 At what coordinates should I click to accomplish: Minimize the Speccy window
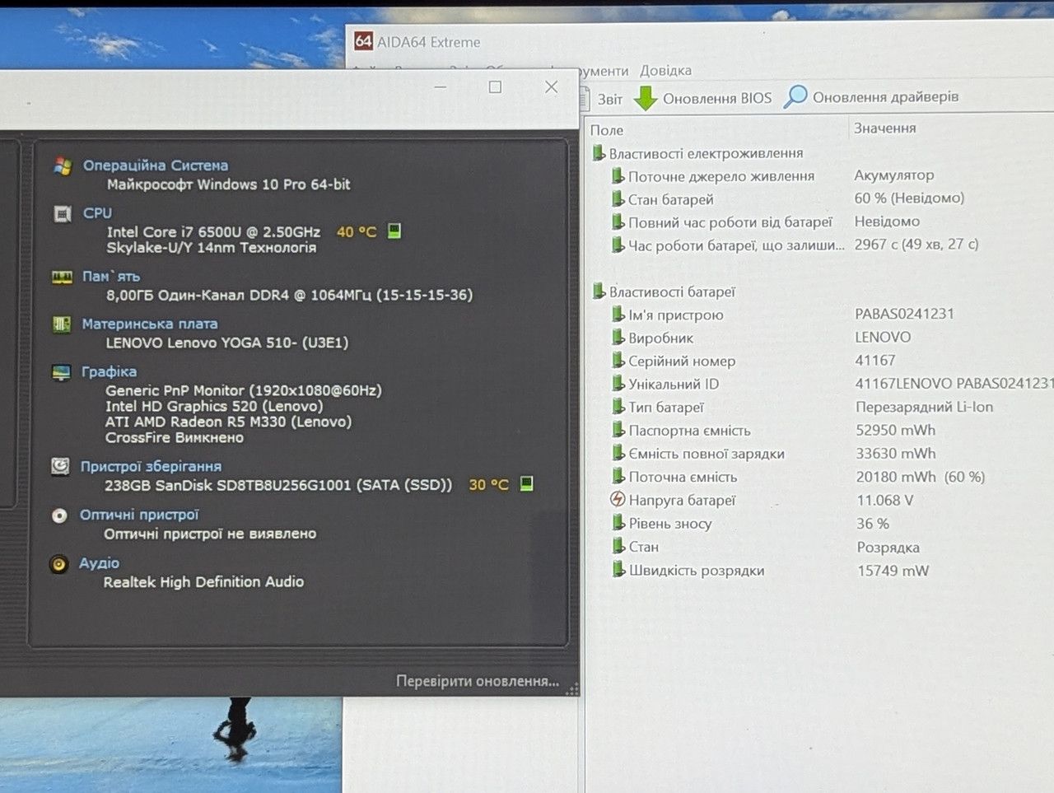tap(441, 87)
